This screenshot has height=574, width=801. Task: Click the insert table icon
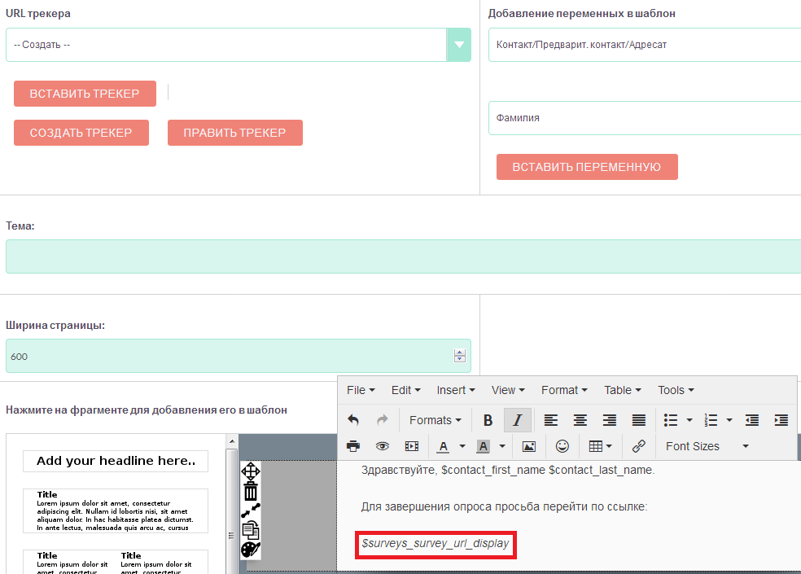point(600,446)
